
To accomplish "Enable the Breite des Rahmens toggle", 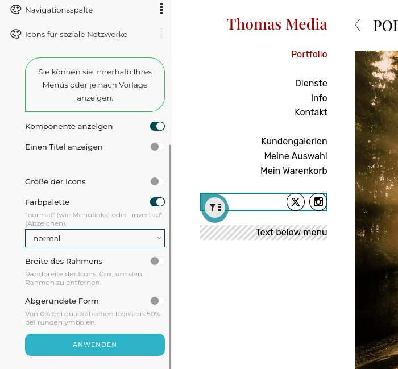I will [x=157, y=261].
